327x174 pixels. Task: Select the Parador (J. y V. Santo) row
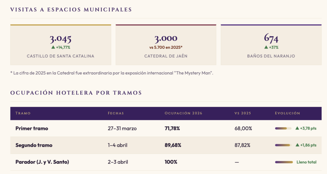click(x=42, y=162)
